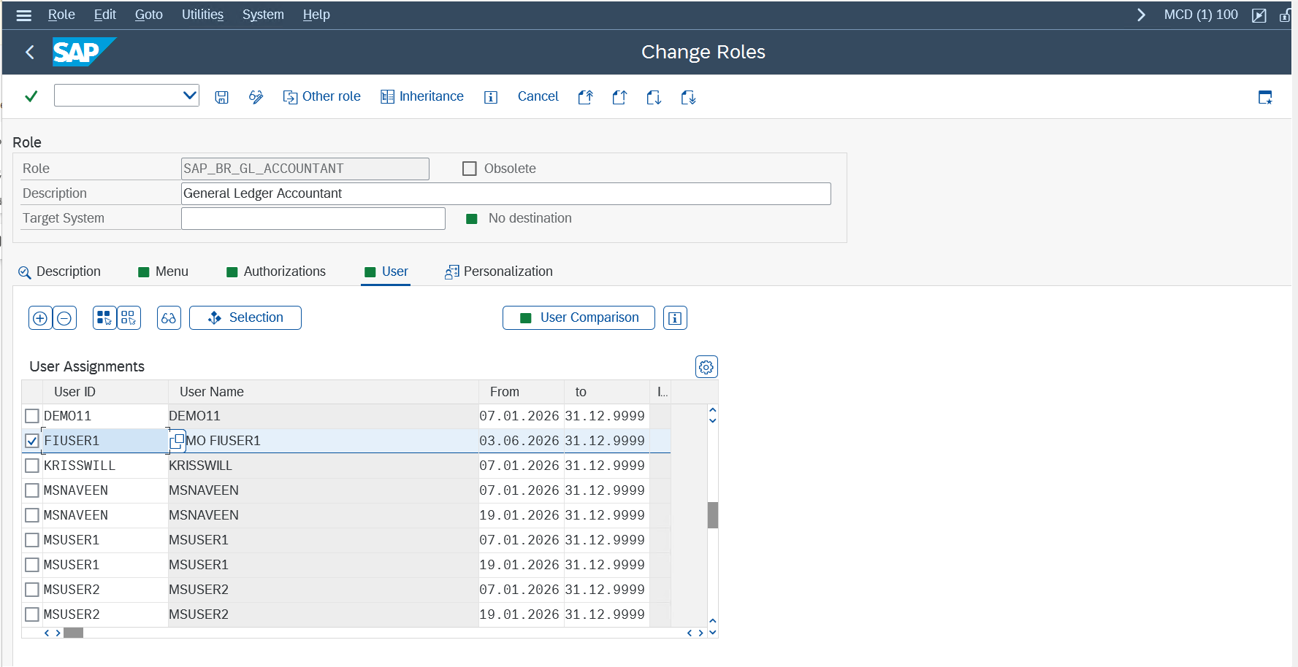Click the table vertical scrollbar thumb

[x=713, y=515]
